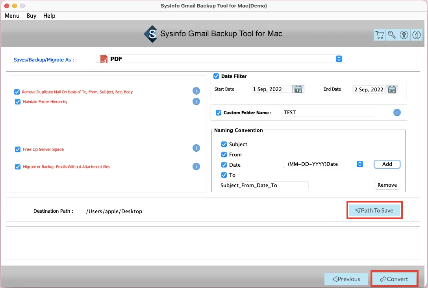
Task: Open the Start Date calendar picker
Action: (x=298, y=89)
